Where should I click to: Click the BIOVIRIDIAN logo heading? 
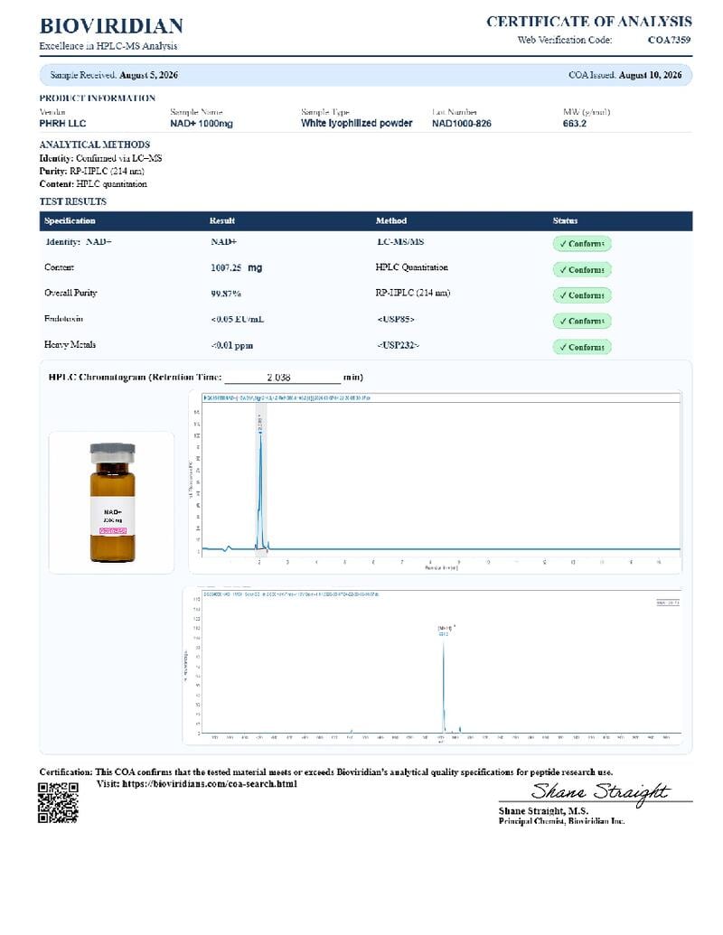tap(111, 26)
